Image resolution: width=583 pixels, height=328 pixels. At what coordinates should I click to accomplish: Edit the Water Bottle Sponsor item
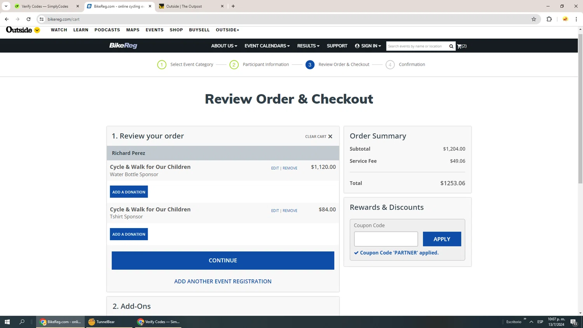(275, 168)
